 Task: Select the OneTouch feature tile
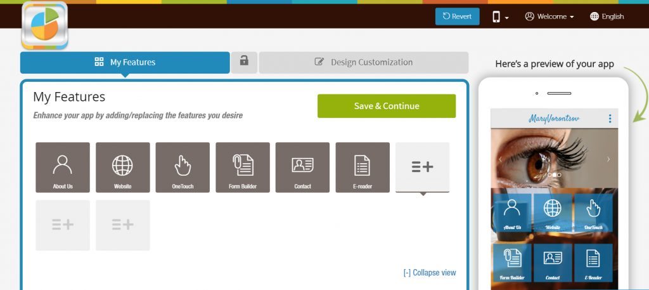point(183,168)
